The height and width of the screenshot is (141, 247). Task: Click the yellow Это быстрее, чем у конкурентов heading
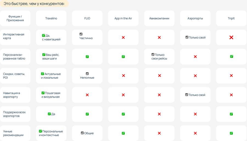tap(34, 4)
